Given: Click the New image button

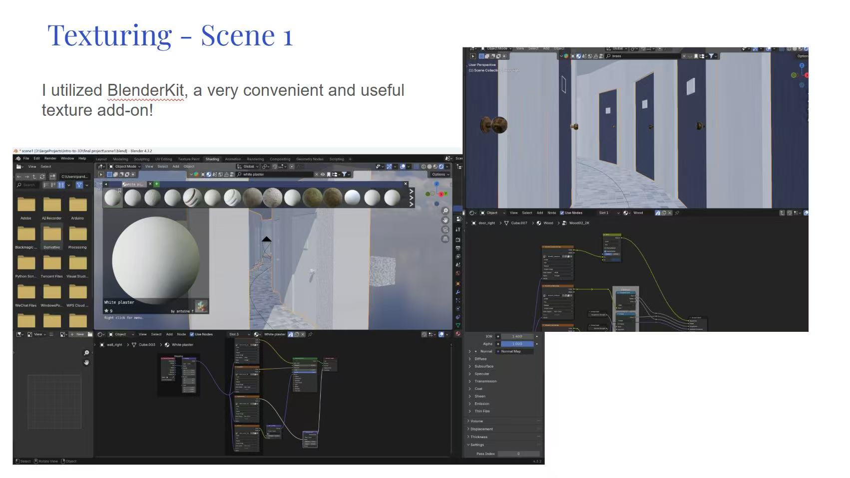Looking at the screenshot, I should pyautogui.click(x=77, y=334).
